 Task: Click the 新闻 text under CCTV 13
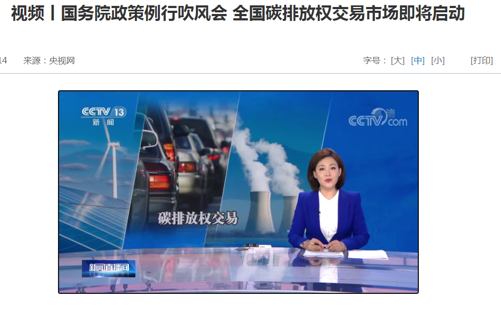click(x=103, y=122)
